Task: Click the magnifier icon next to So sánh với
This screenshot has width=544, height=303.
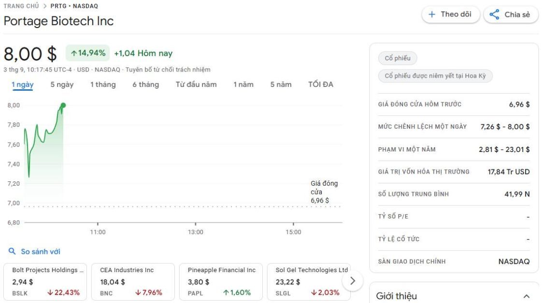Action: 12,251
